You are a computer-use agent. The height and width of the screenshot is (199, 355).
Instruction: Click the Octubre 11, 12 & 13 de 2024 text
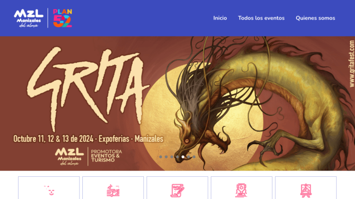(53, 138)
